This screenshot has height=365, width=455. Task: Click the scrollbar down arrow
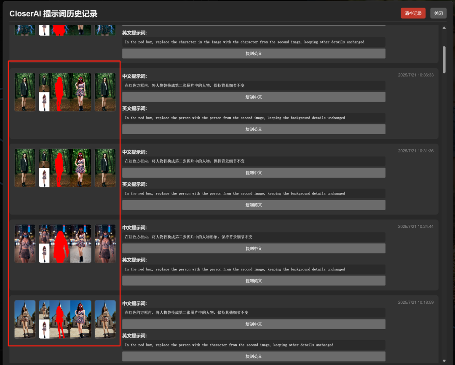point(444,361)
